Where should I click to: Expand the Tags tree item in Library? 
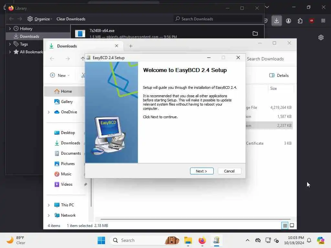point(10,44)
